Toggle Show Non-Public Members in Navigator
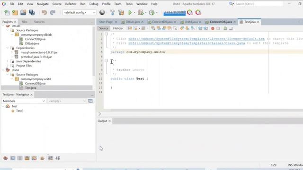The height and width of the screenshot is (170, 303). (x=27, y=158)
